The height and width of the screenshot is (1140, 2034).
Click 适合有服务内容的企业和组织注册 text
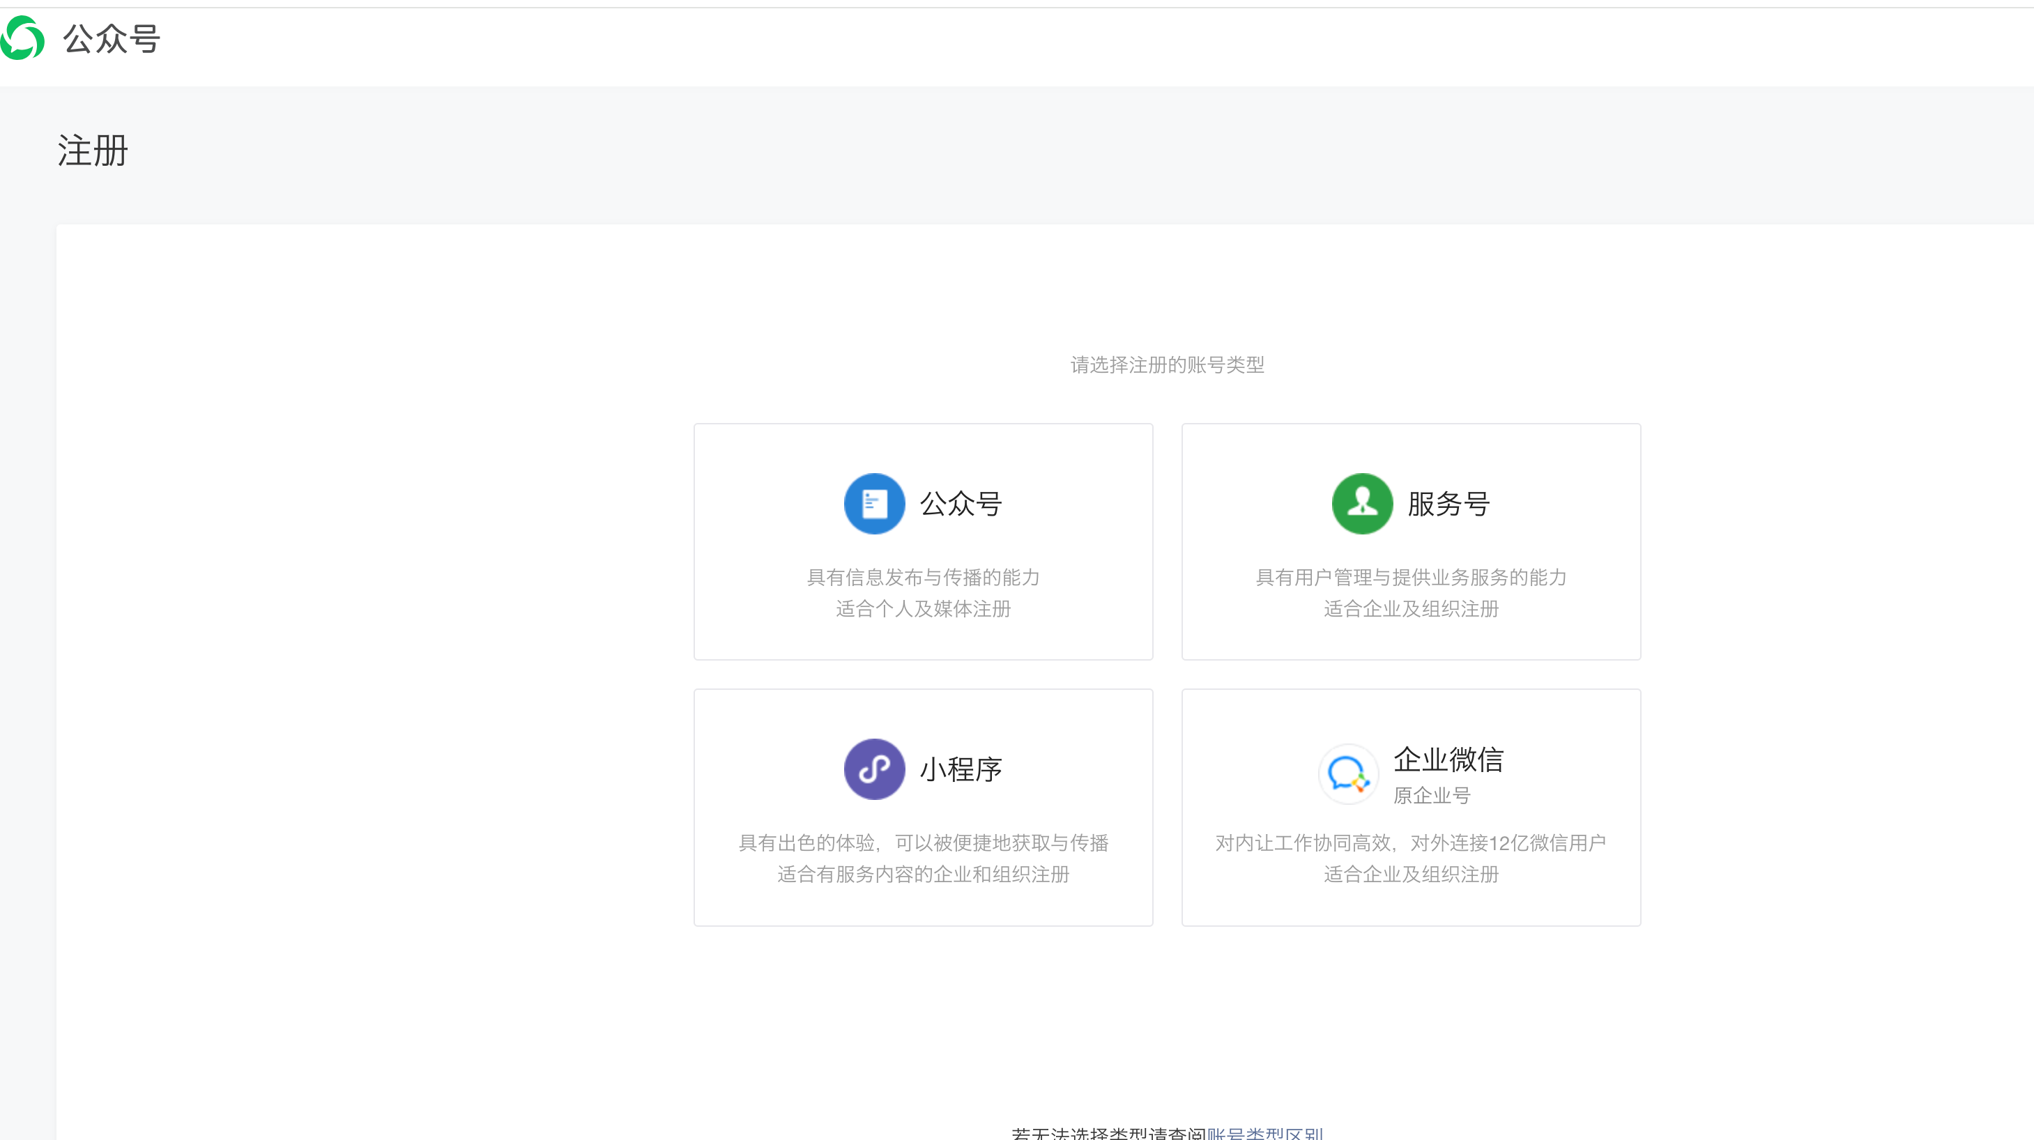coord(923,874)
